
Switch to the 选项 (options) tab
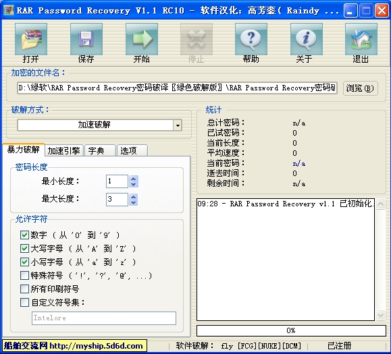point(132,150)
